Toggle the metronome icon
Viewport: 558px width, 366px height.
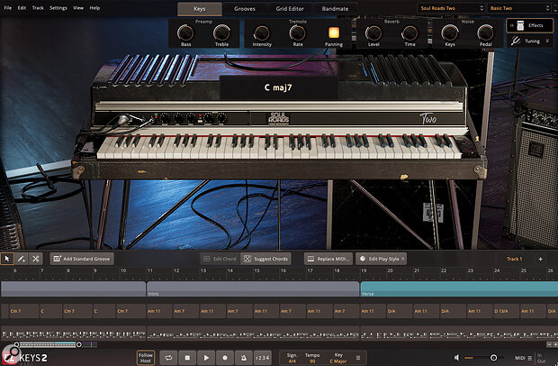click(244, 358)
